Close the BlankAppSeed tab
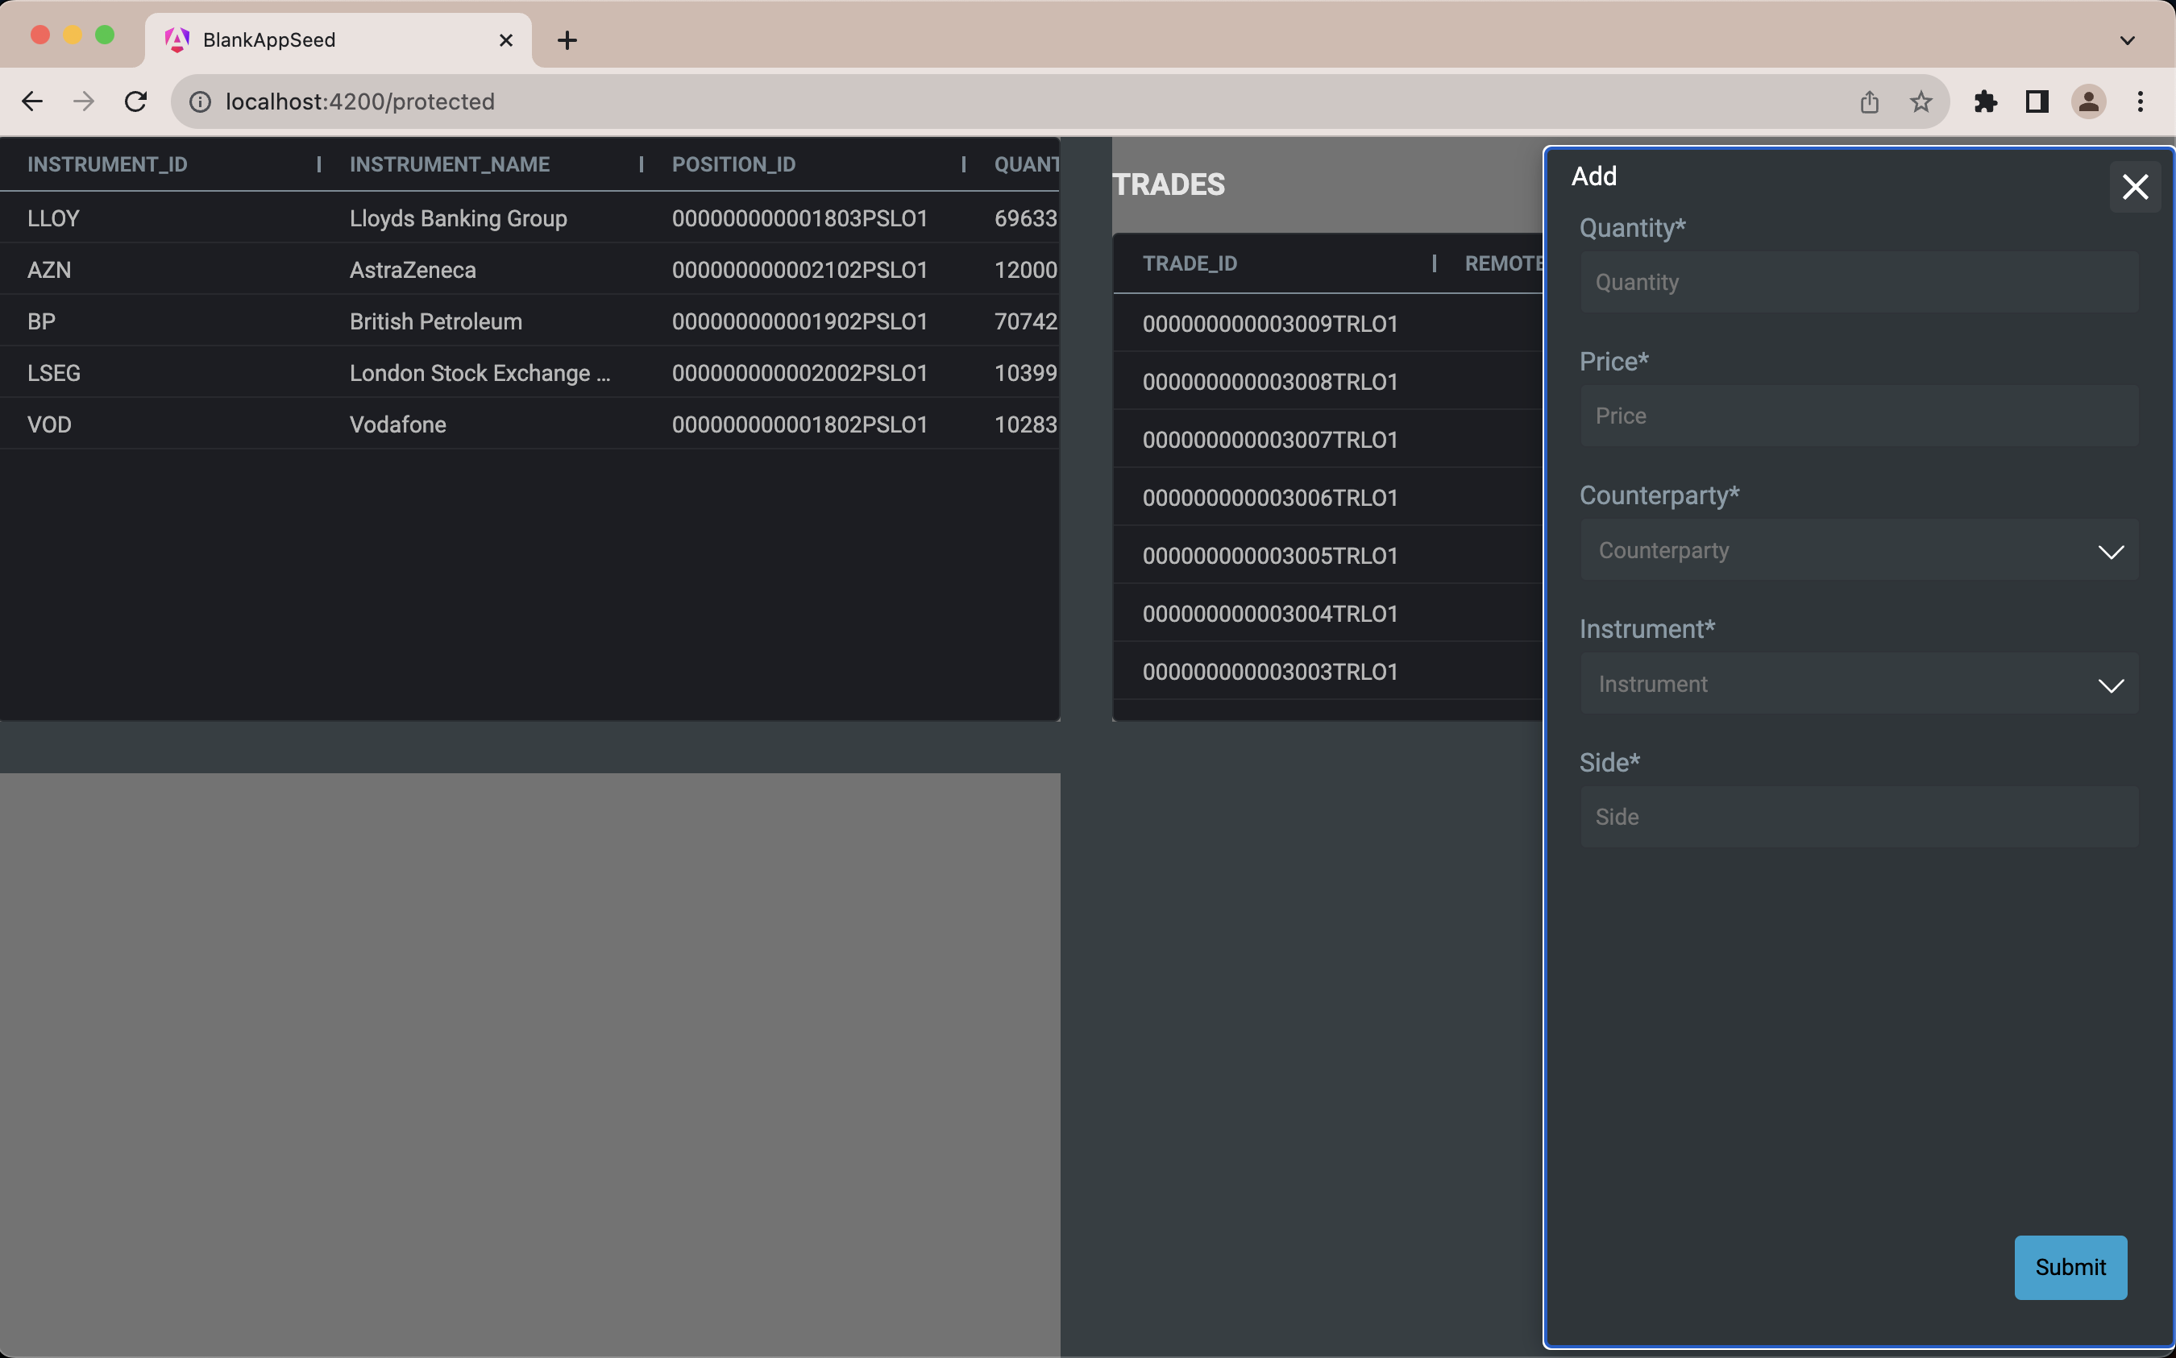 pyautogui.click(x=506, y=39)
